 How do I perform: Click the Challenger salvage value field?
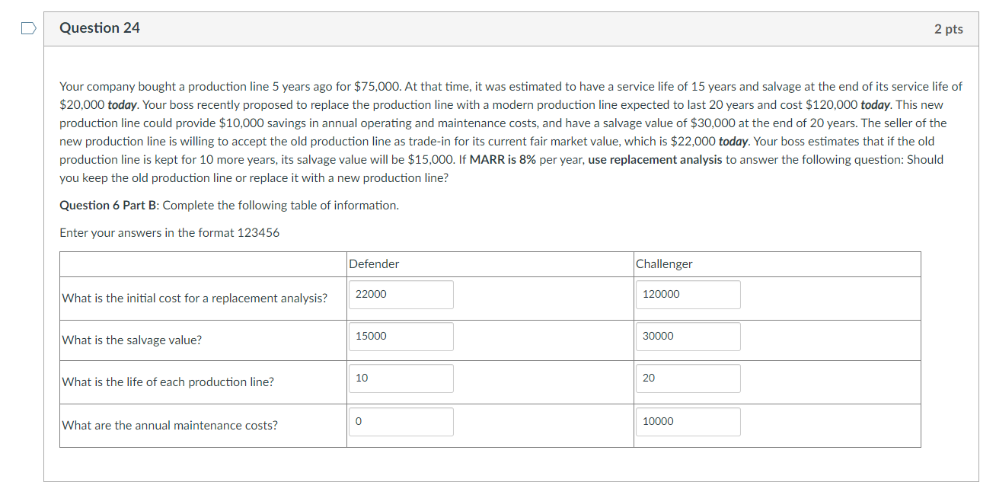pos(688,337)
